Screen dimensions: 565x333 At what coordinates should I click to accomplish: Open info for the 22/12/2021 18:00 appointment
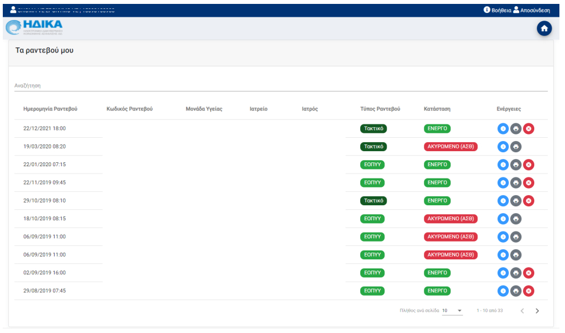(503, 129)
